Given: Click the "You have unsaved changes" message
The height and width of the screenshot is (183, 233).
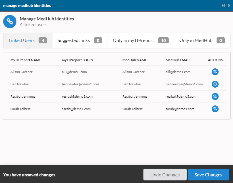Looking at the screenshot, I should [x=29, y=175].
